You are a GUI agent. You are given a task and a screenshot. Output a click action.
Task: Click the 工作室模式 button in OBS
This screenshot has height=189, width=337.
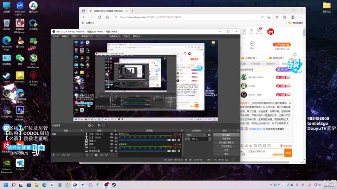(x=226, y=146)
